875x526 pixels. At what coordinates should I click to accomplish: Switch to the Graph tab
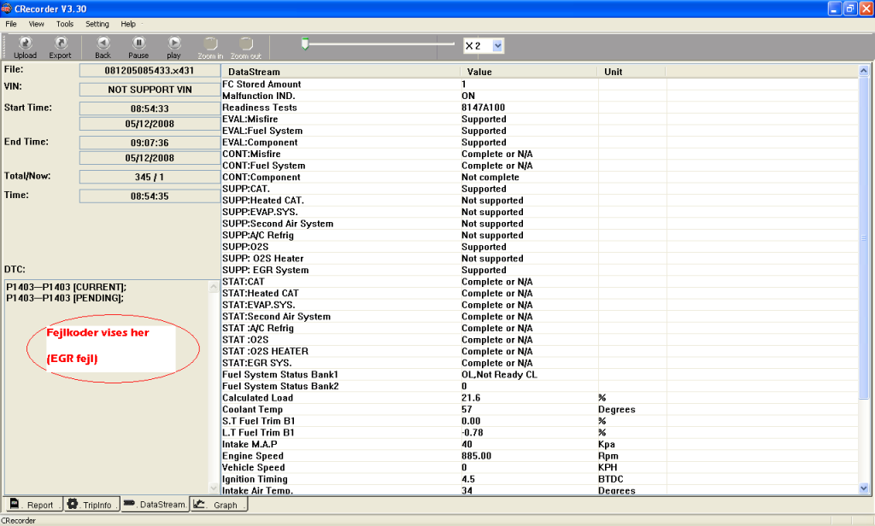219,505
